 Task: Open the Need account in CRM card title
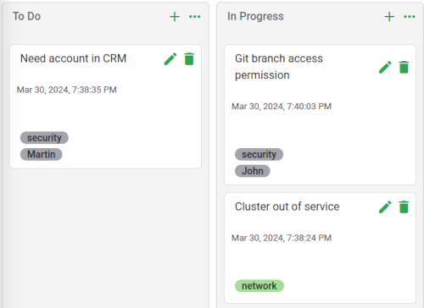(x=73, y=58)
